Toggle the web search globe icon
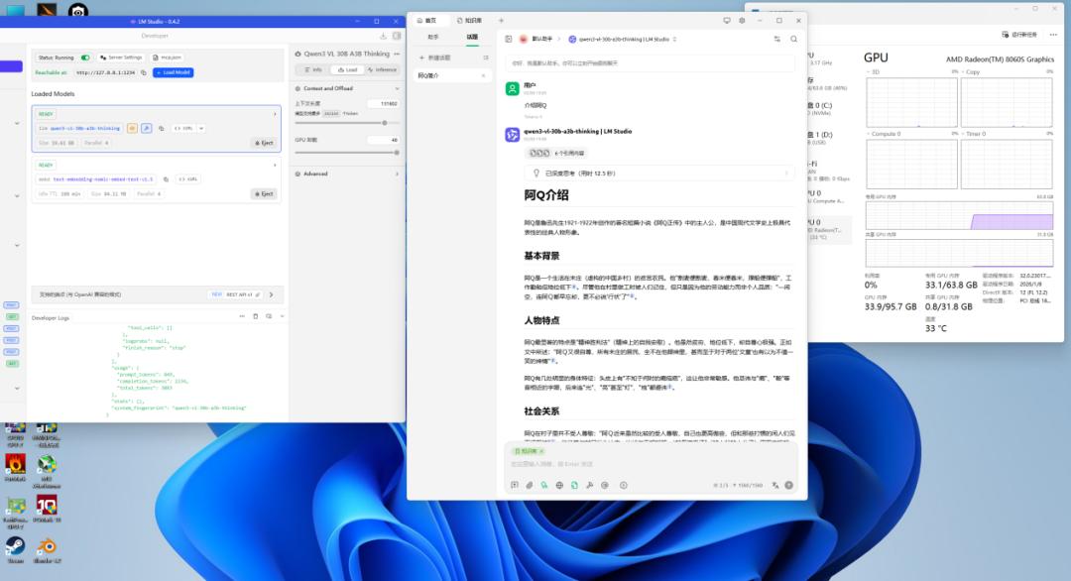The image size is (1071, 581). [x=559, y=485]
